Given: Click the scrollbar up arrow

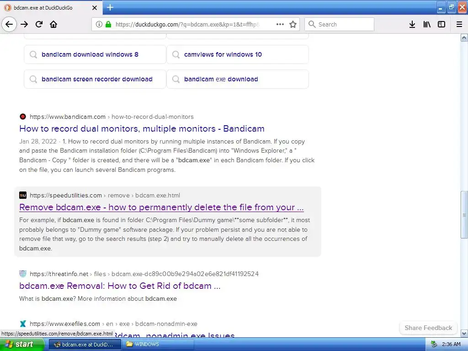Looking at the screenshot, I should pyautogui.click(x=464, y=37).
